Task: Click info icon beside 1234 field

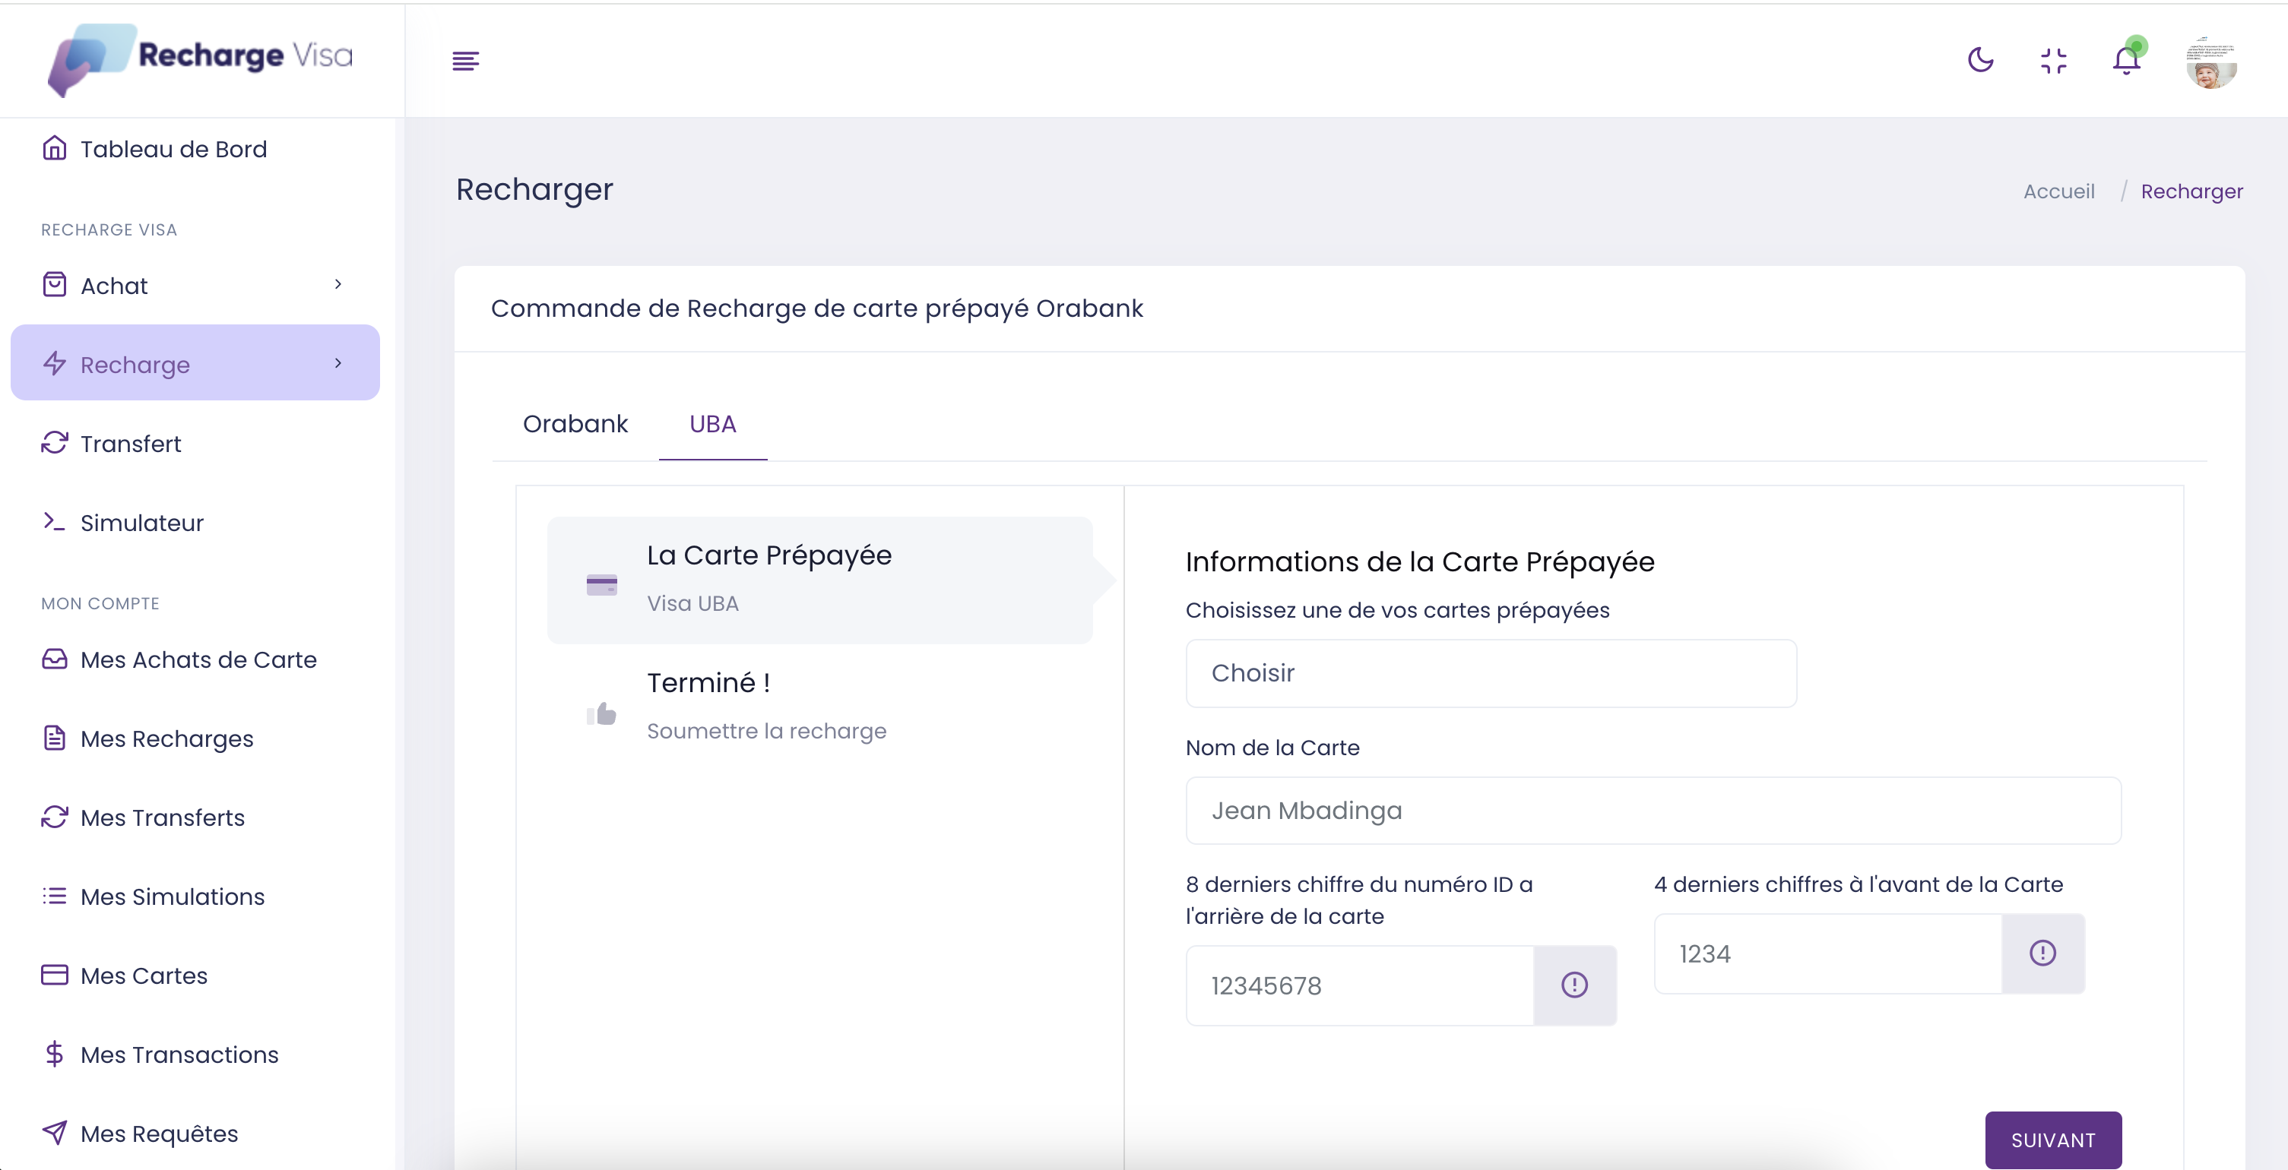Action: (x=2043, y=953)
